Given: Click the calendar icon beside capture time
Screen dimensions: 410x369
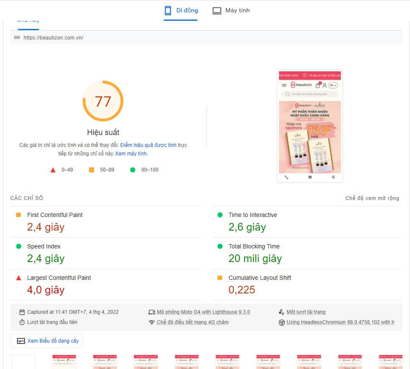Looking at the screenshot, I should 22,312.
